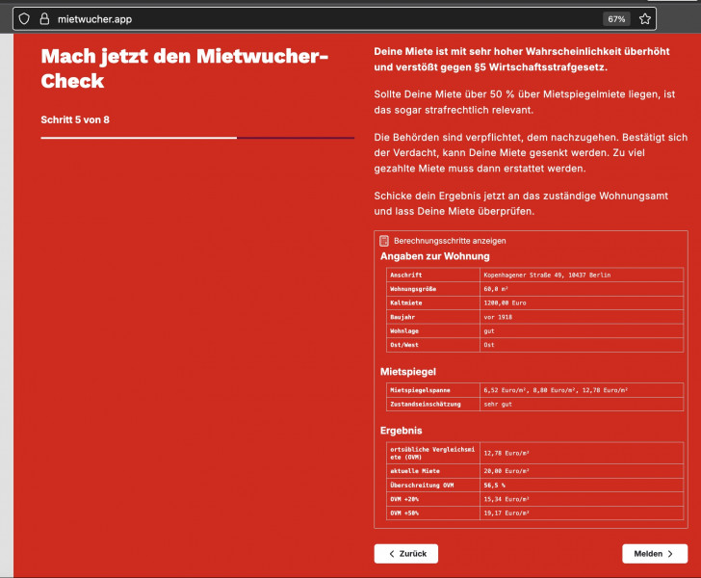Click the Melden button
Viewport: 701px width, 578px height.
[x=655, y=553]
